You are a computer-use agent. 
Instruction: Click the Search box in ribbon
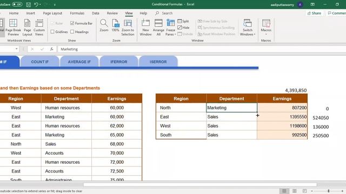tap(164, 13)
